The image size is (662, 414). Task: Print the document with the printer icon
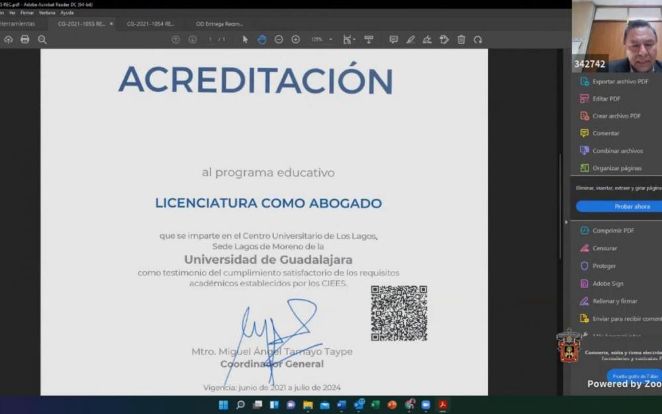25,40
